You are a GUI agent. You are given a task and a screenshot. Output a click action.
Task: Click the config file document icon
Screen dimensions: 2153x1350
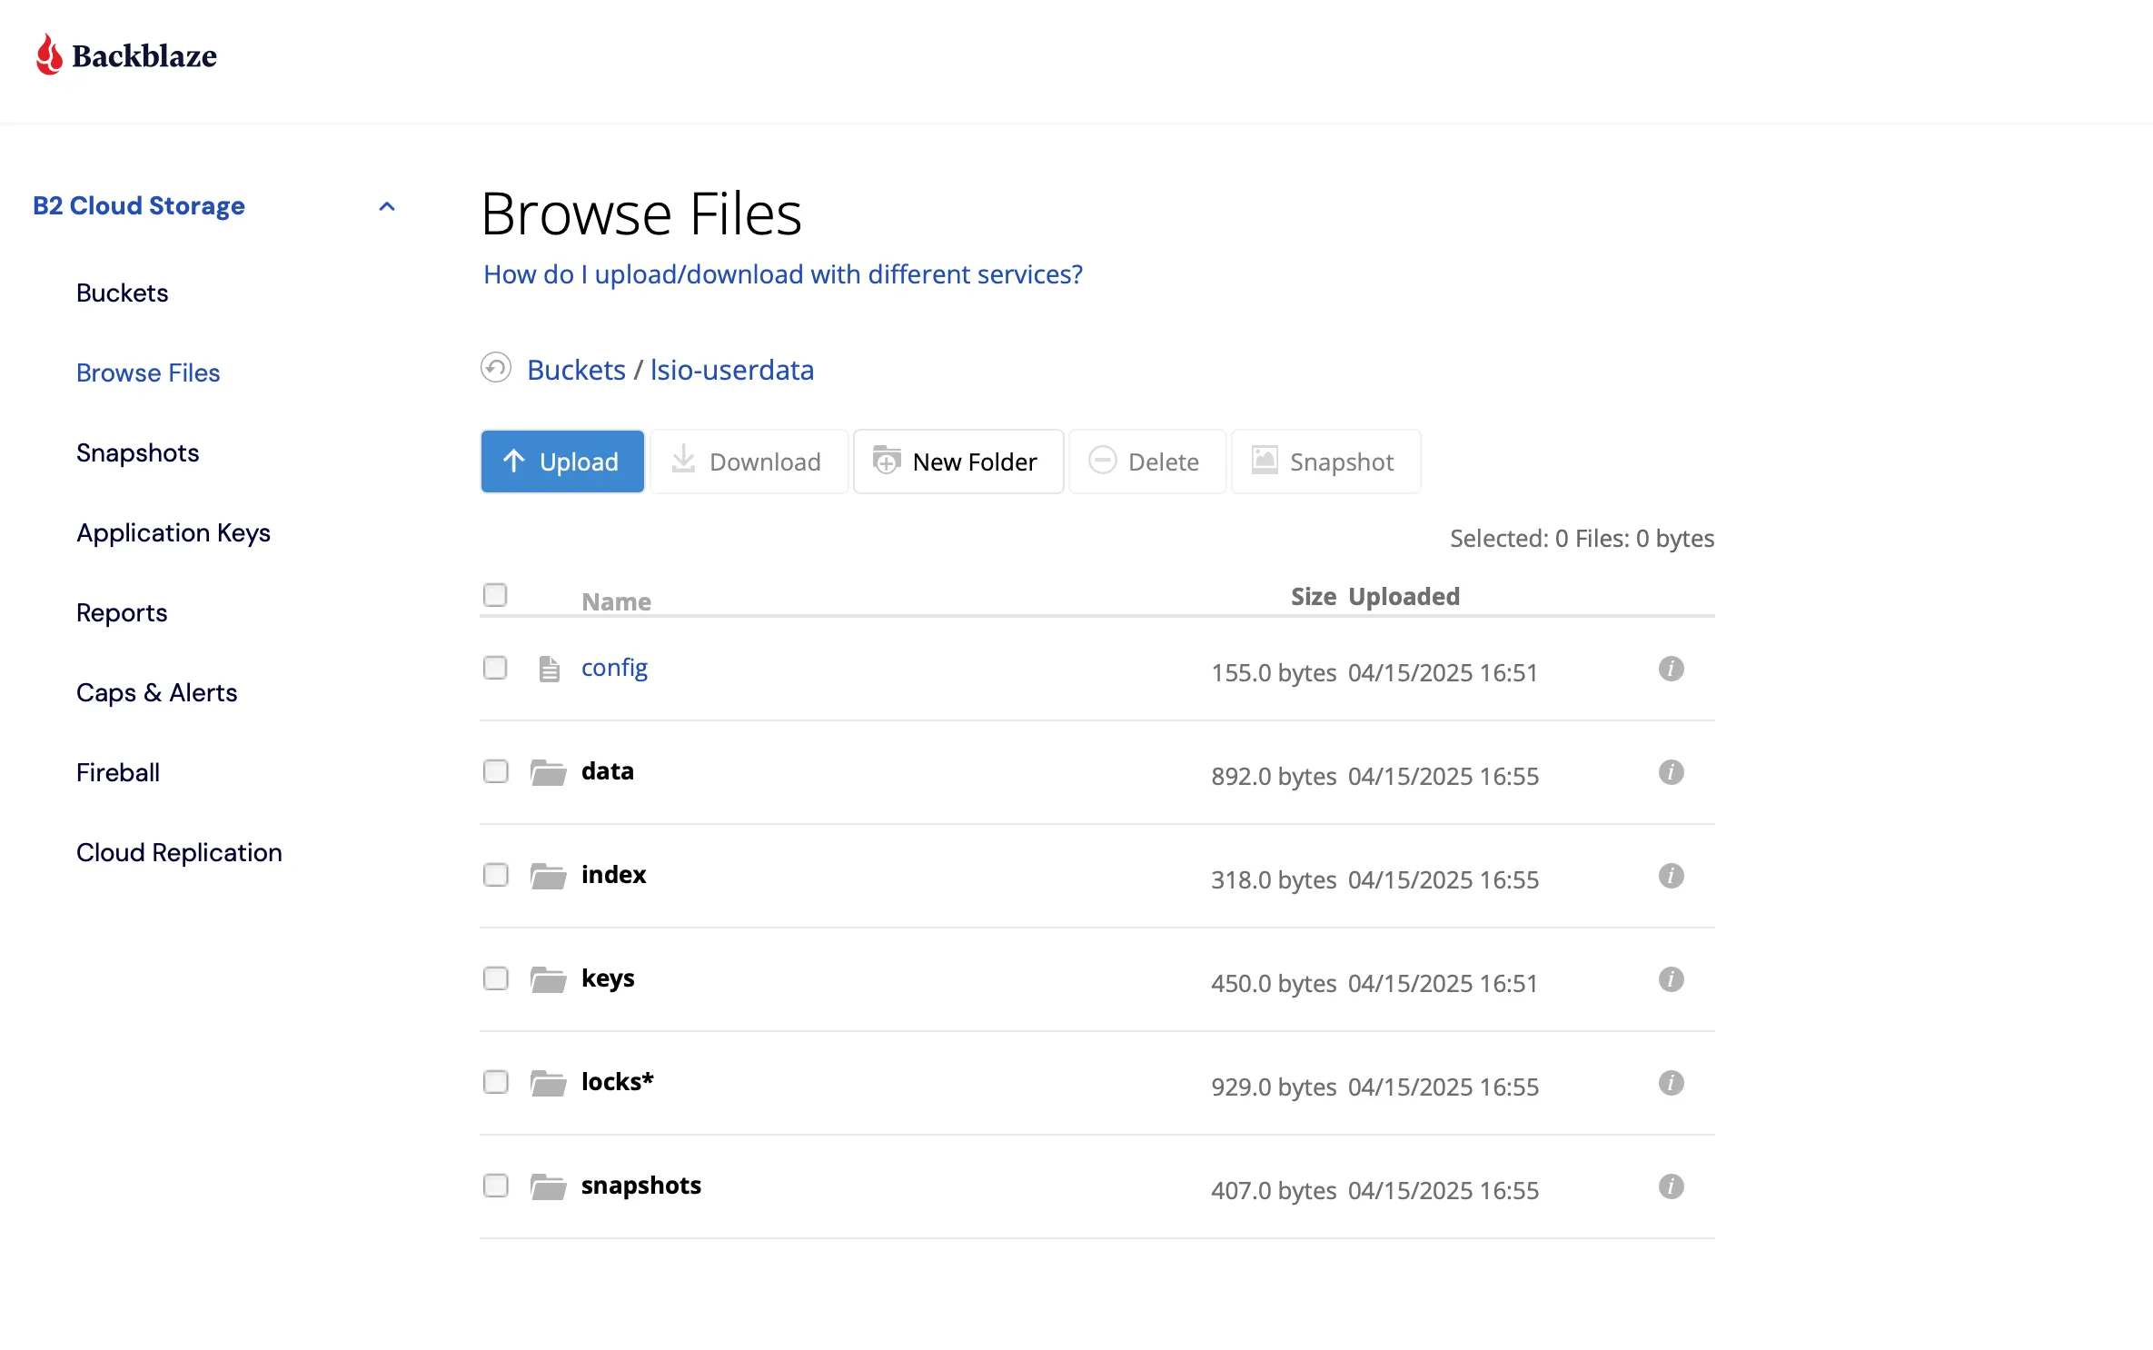pos(549,669)
